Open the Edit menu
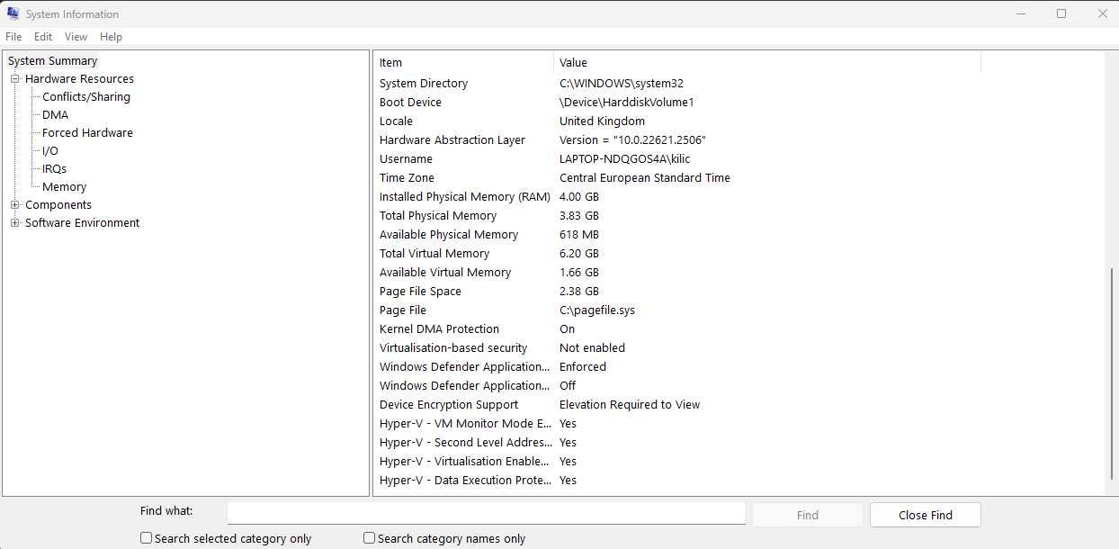 coord(43,37)
